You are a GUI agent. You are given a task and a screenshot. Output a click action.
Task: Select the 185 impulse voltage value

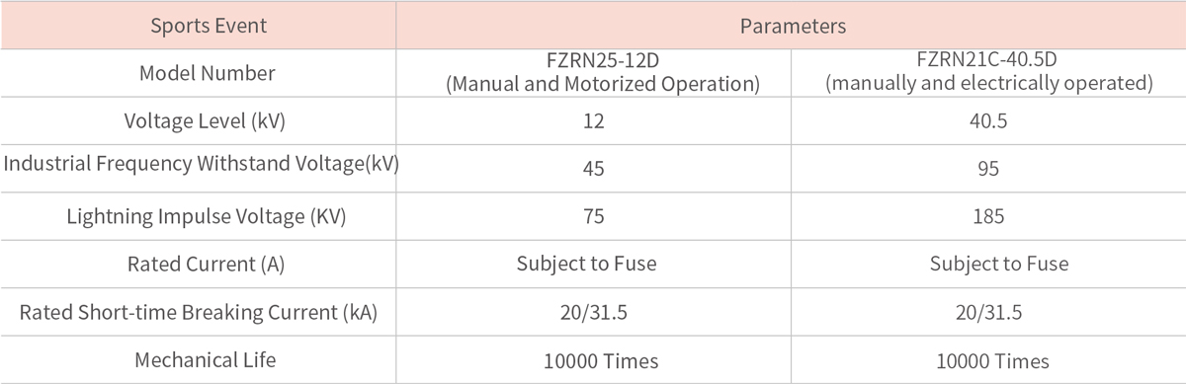[989, 216]
